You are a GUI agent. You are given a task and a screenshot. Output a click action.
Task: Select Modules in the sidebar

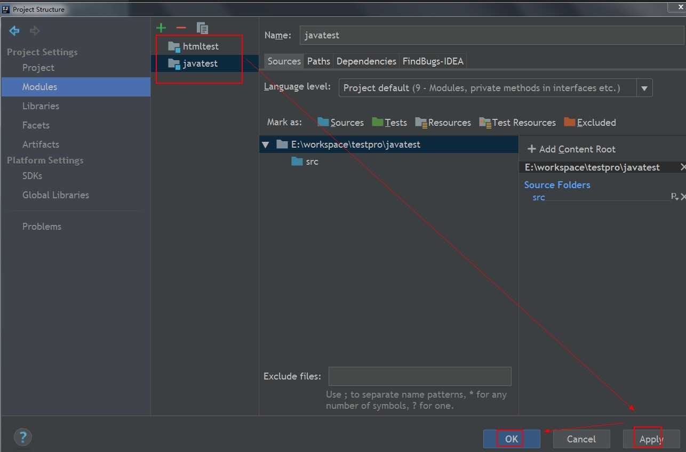coord(76,87)
